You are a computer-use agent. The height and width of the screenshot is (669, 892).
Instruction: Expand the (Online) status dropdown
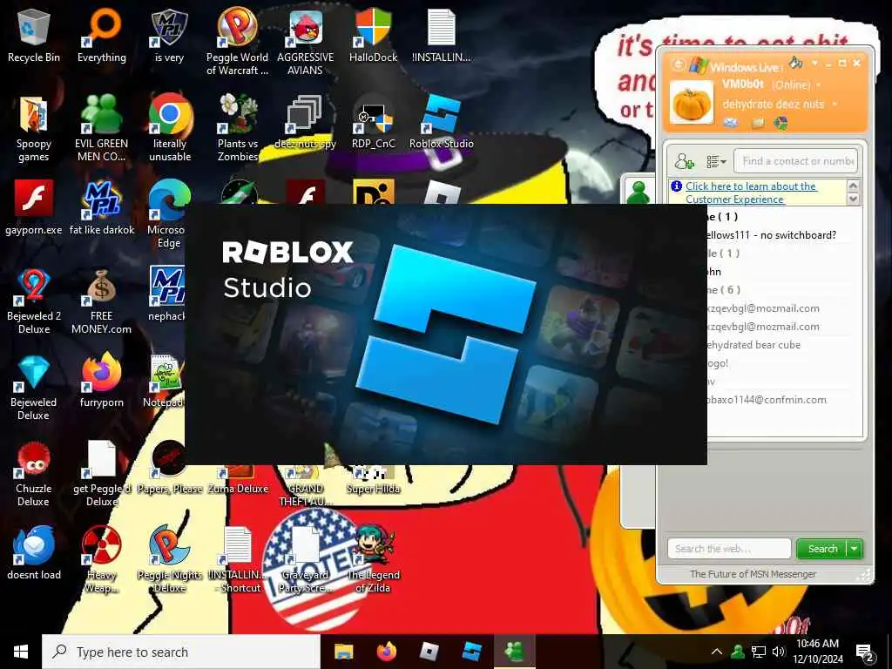tap(819, 84)
